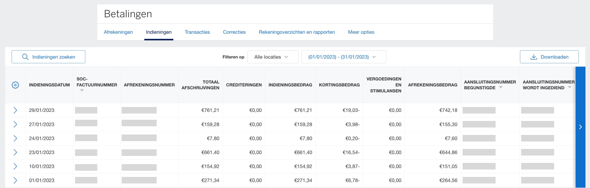
Task: Expand the 24/01/2023 submission row
Action: [x=15, y=138]
